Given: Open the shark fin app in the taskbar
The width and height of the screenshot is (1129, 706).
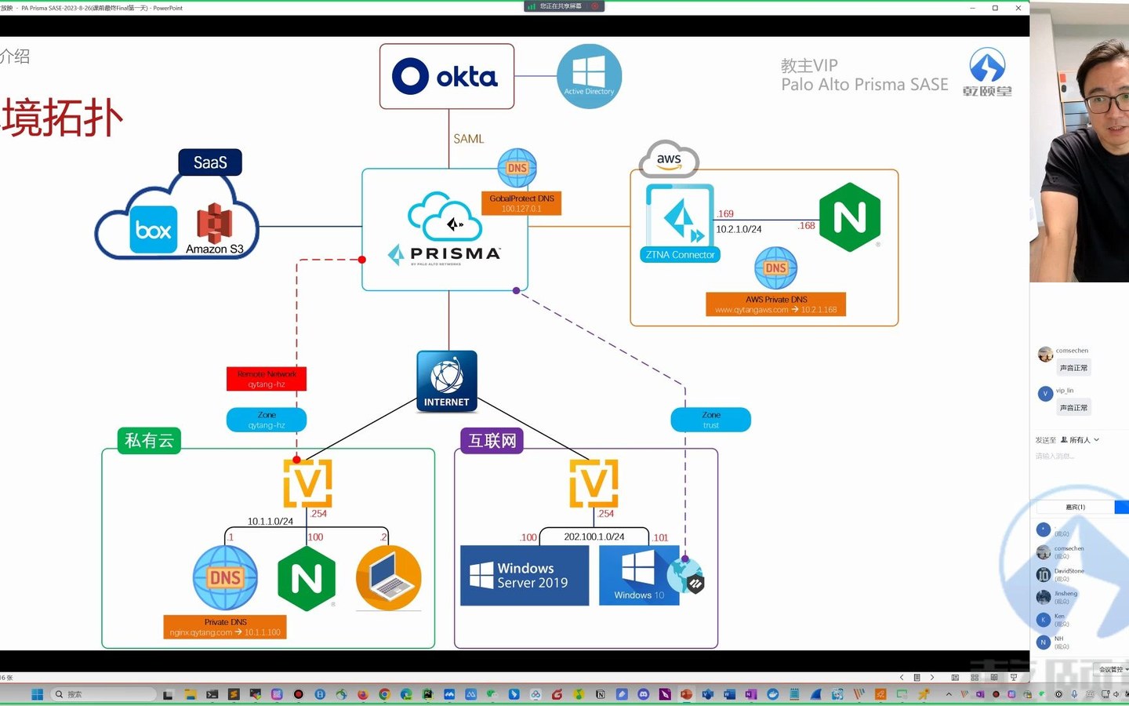Looking at the screenshot, I should tap(816, 694).
